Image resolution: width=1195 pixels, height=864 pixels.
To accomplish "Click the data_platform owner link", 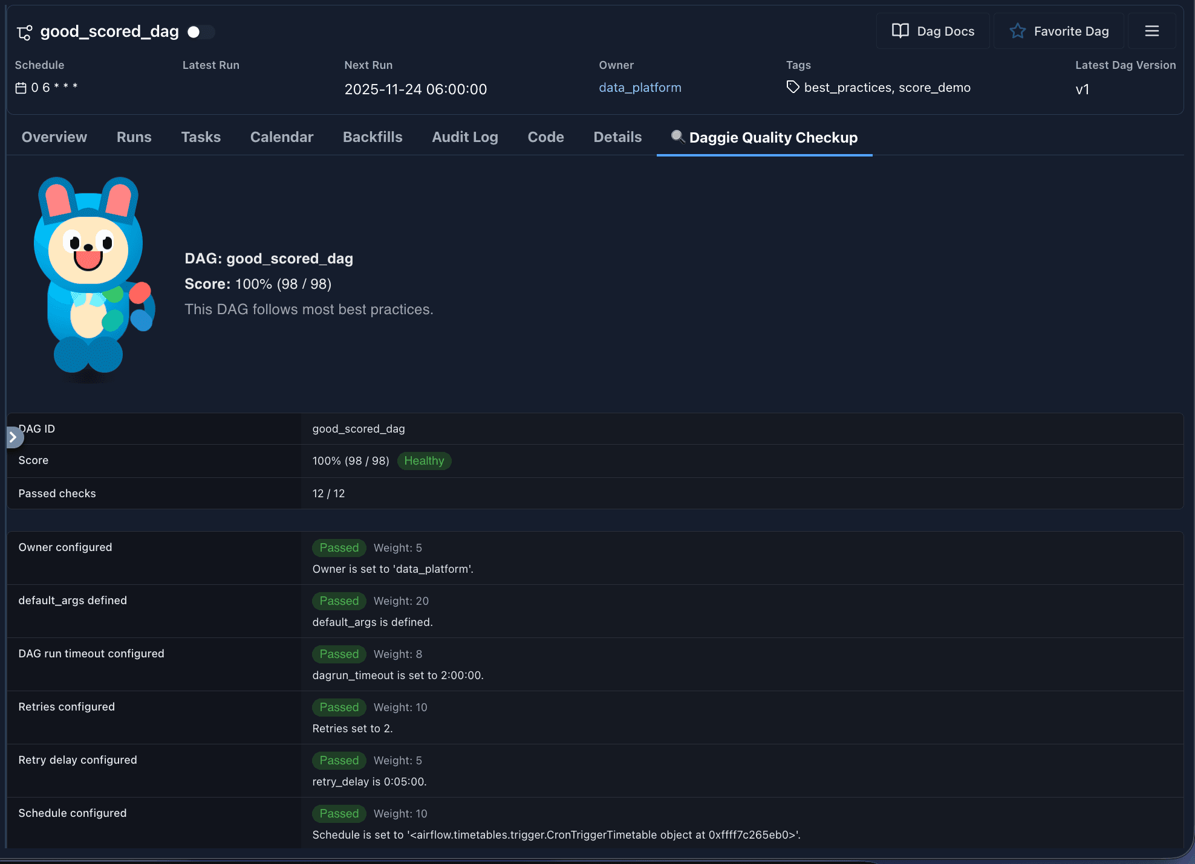I will [640, 87].
